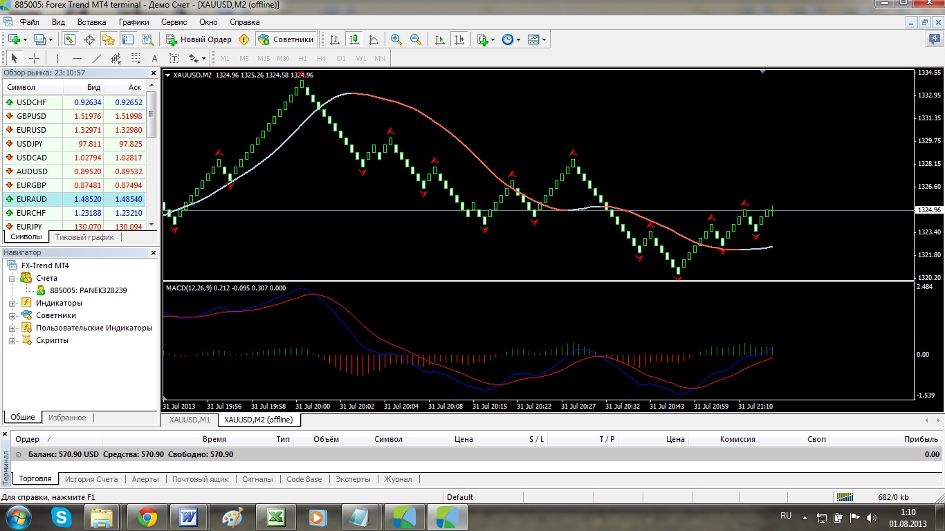945x531 pixels.
Task: Open the Справка menu
Action: coord(244,21)
